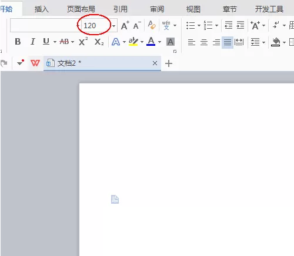Click the font size field showing 120

[x=95, y=26]
